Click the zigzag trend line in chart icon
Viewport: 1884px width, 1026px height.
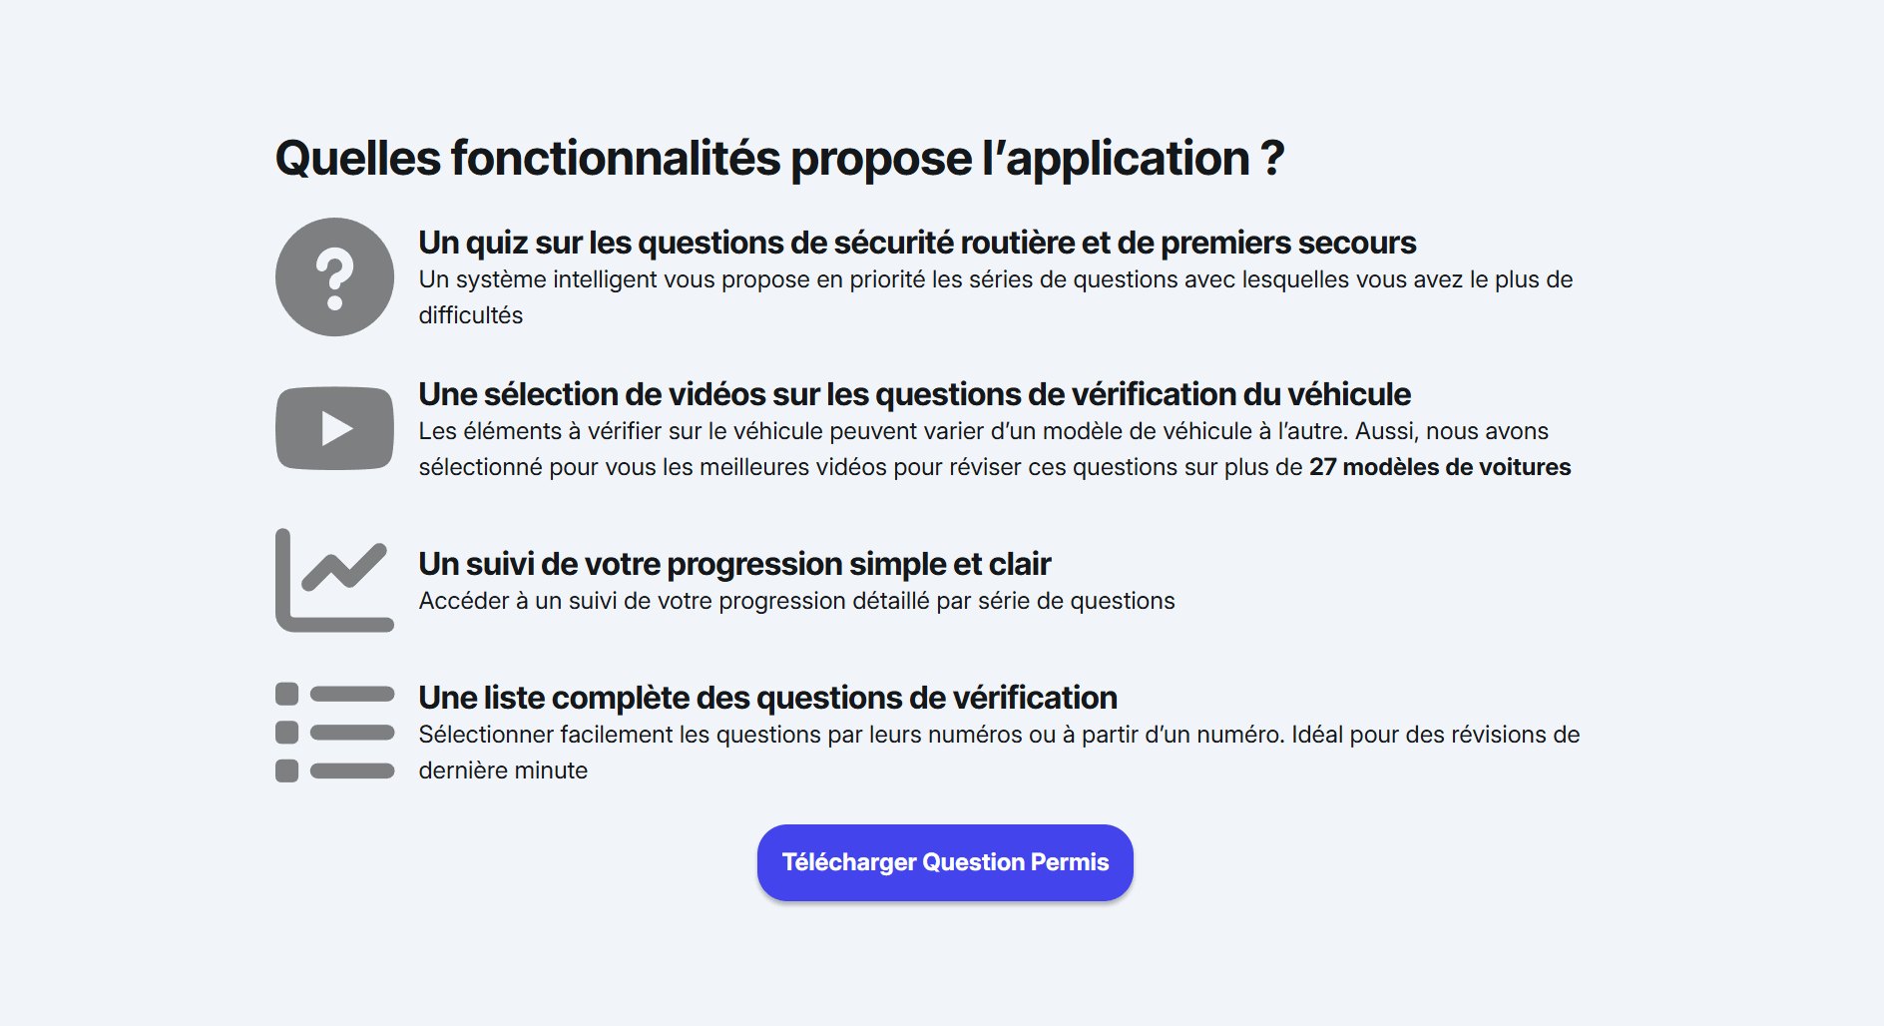pos(344,567)
